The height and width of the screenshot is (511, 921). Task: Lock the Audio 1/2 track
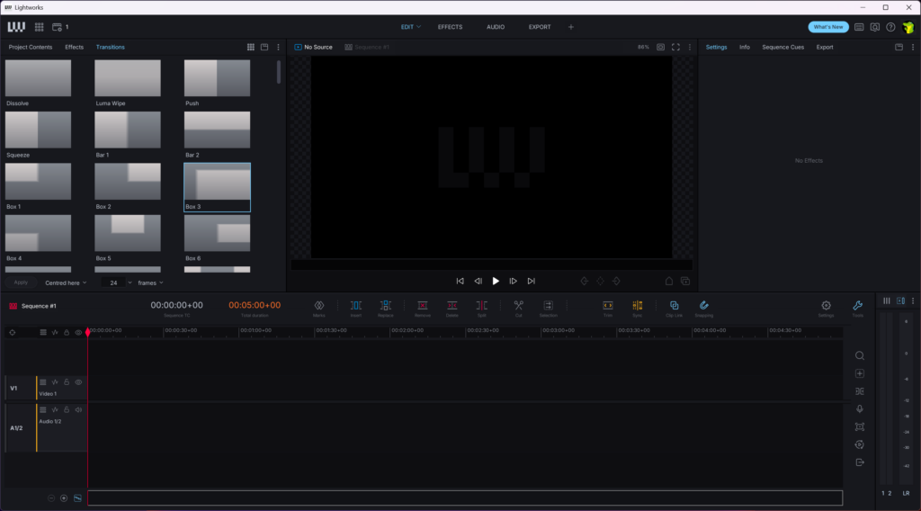coord(67,410)
